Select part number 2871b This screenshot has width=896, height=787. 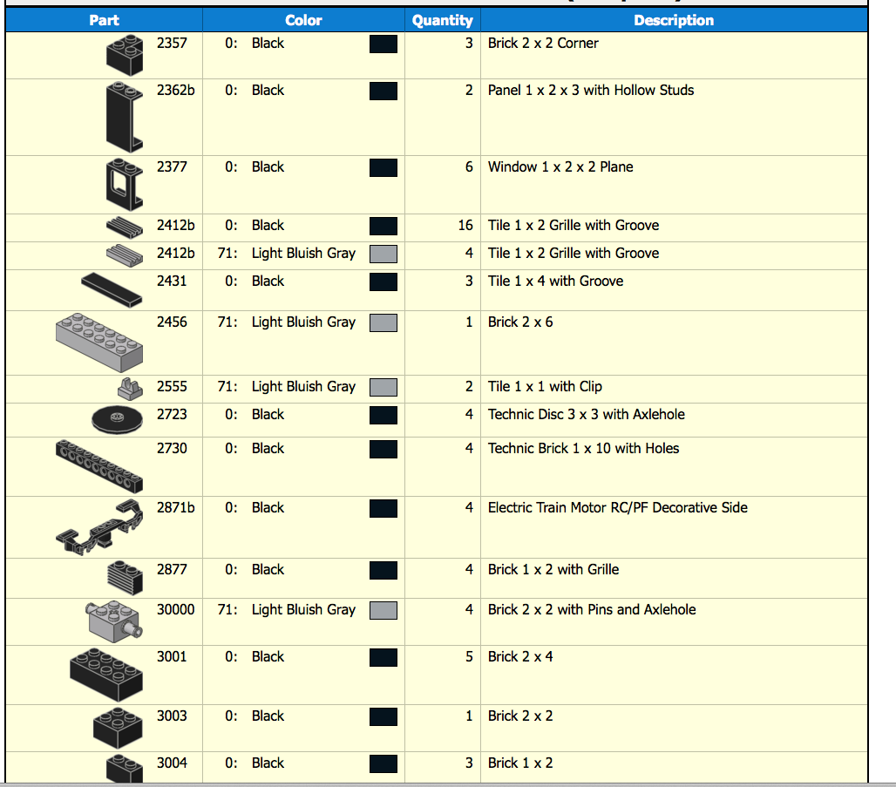click(x=176, y=507)
